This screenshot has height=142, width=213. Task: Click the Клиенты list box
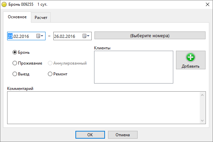tap(133, 67)
